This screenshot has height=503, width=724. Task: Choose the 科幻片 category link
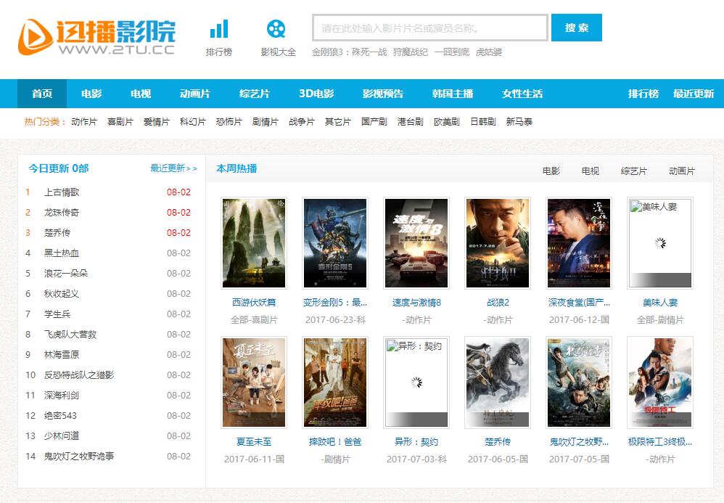tap(193, 122)
